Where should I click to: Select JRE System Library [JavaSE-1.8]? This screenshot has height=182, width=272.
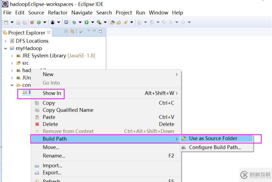tap(59, 56)
